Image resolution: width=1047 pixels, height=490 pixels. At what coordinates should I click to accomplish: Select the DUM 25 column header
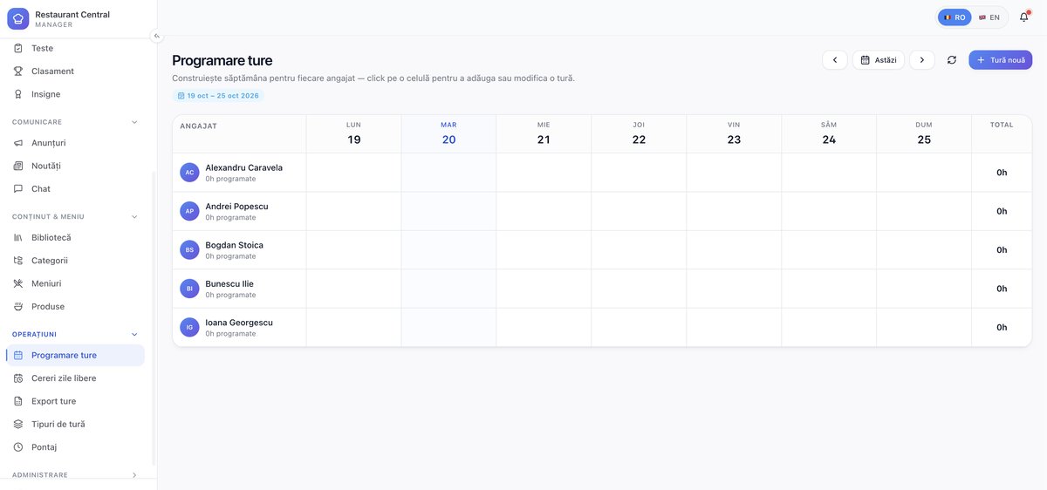[924, 134]
